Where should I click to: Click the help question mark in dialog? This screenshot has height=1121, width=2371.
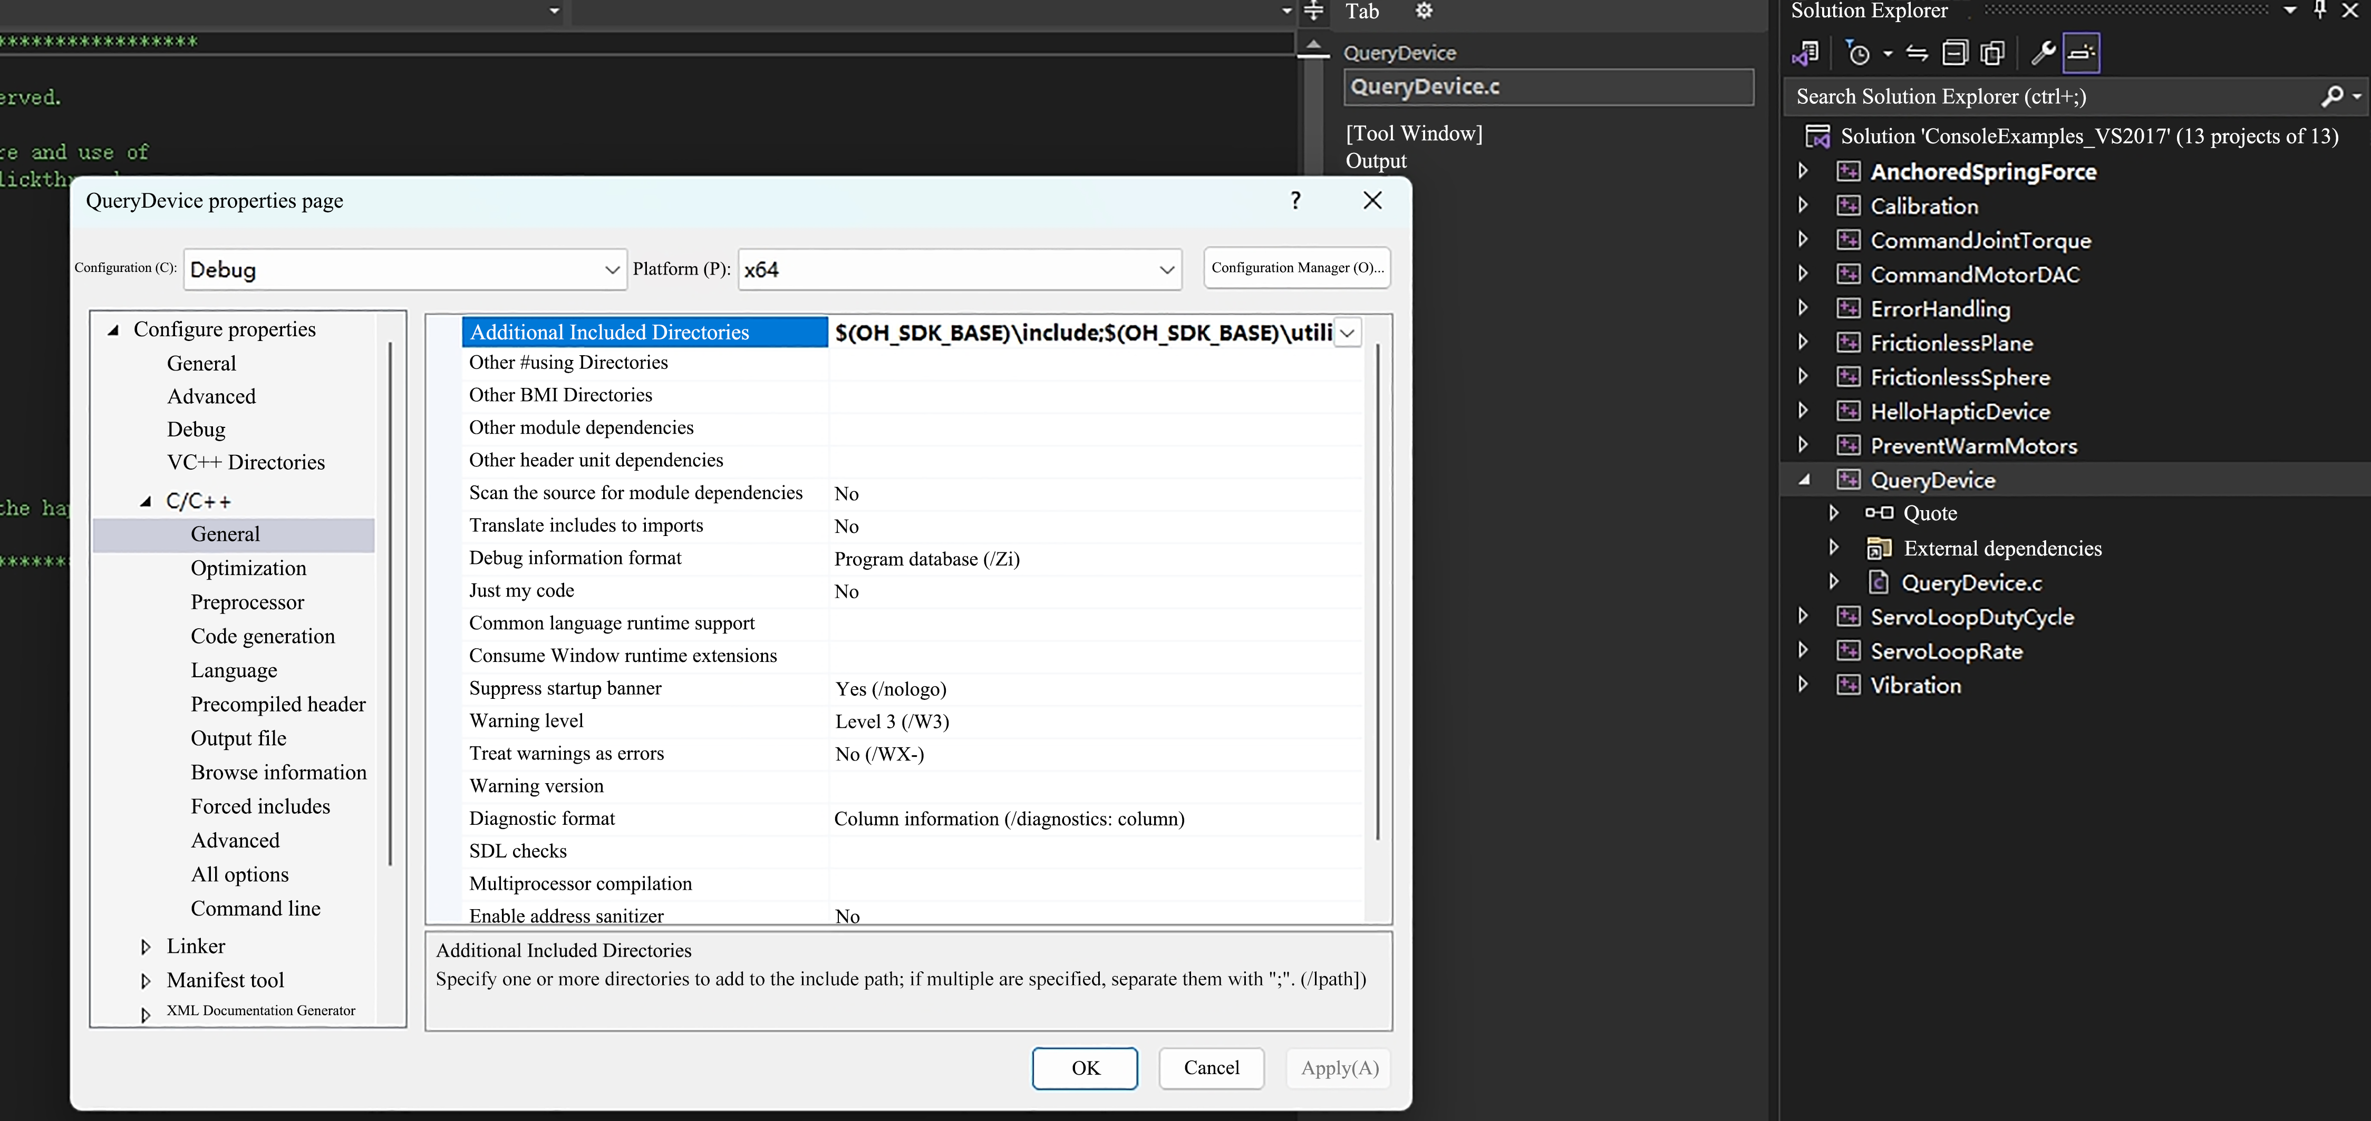click(x=1296, y=201)
